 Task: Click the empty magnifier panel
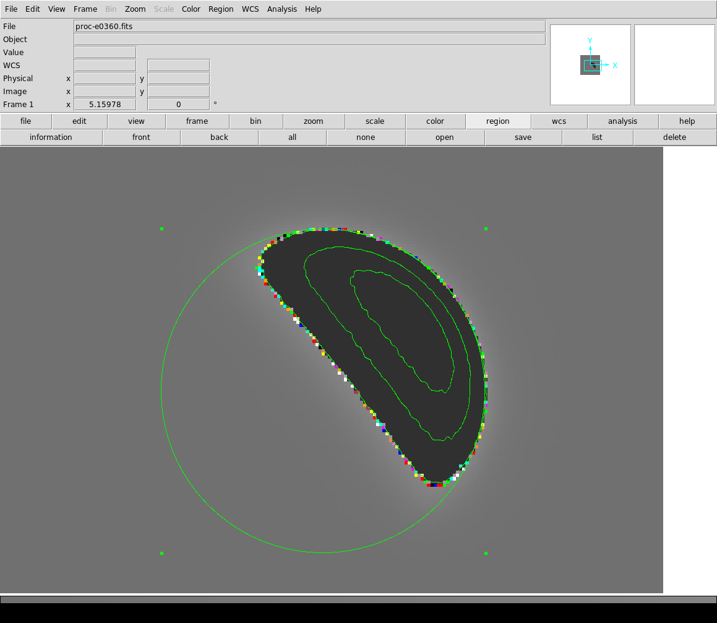[674, 65]
